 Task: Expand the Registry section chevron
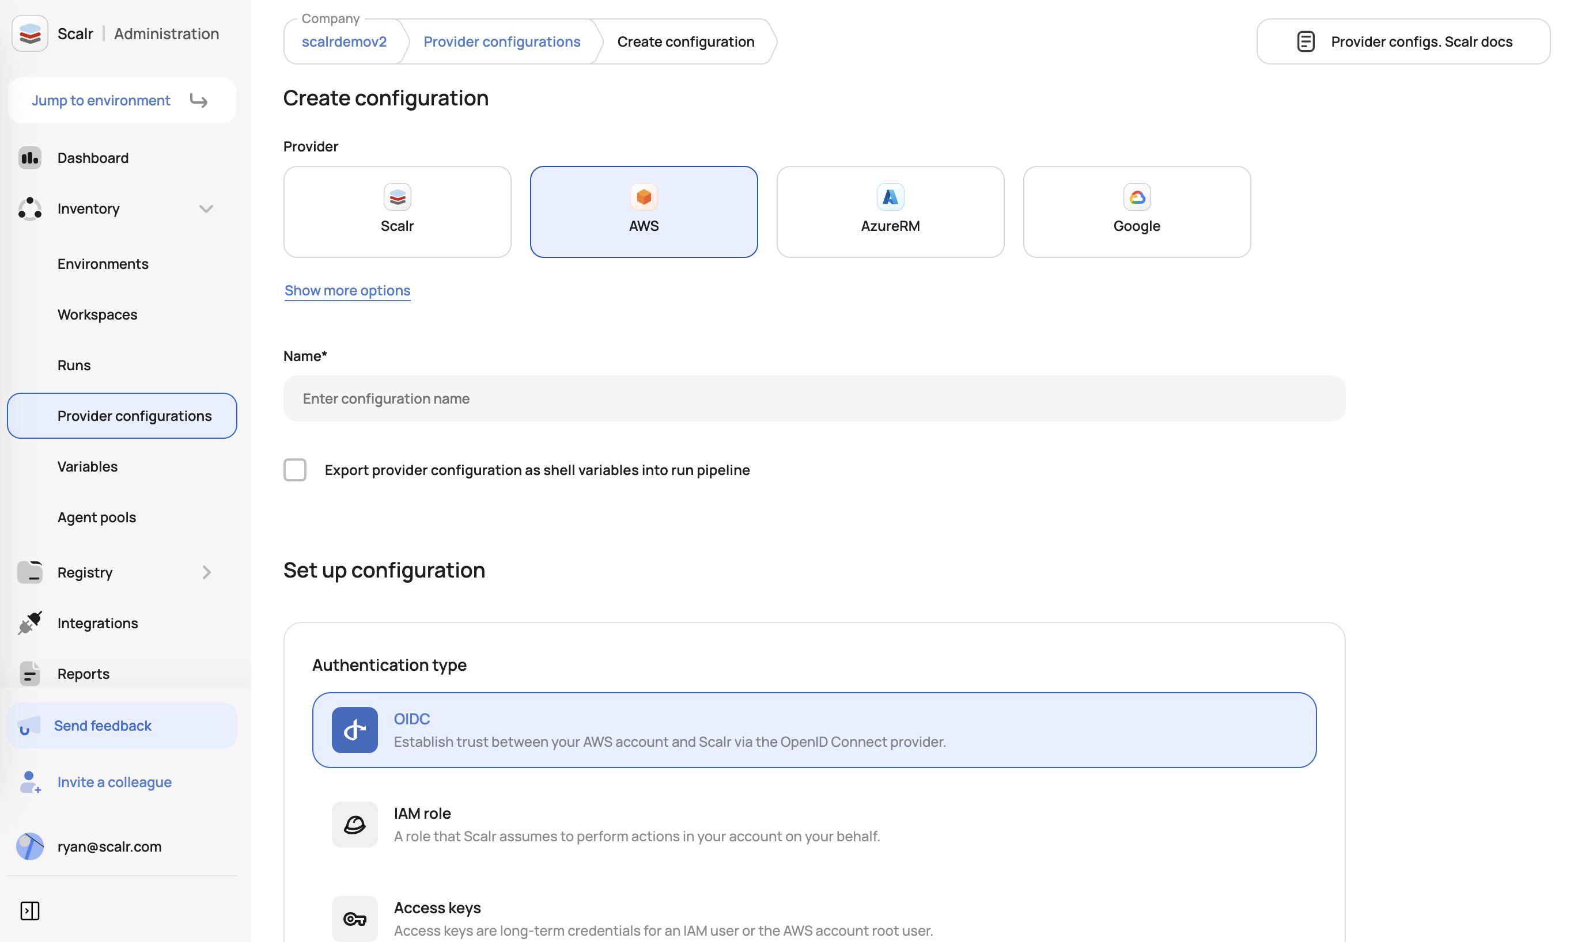(x=206, y=572)
